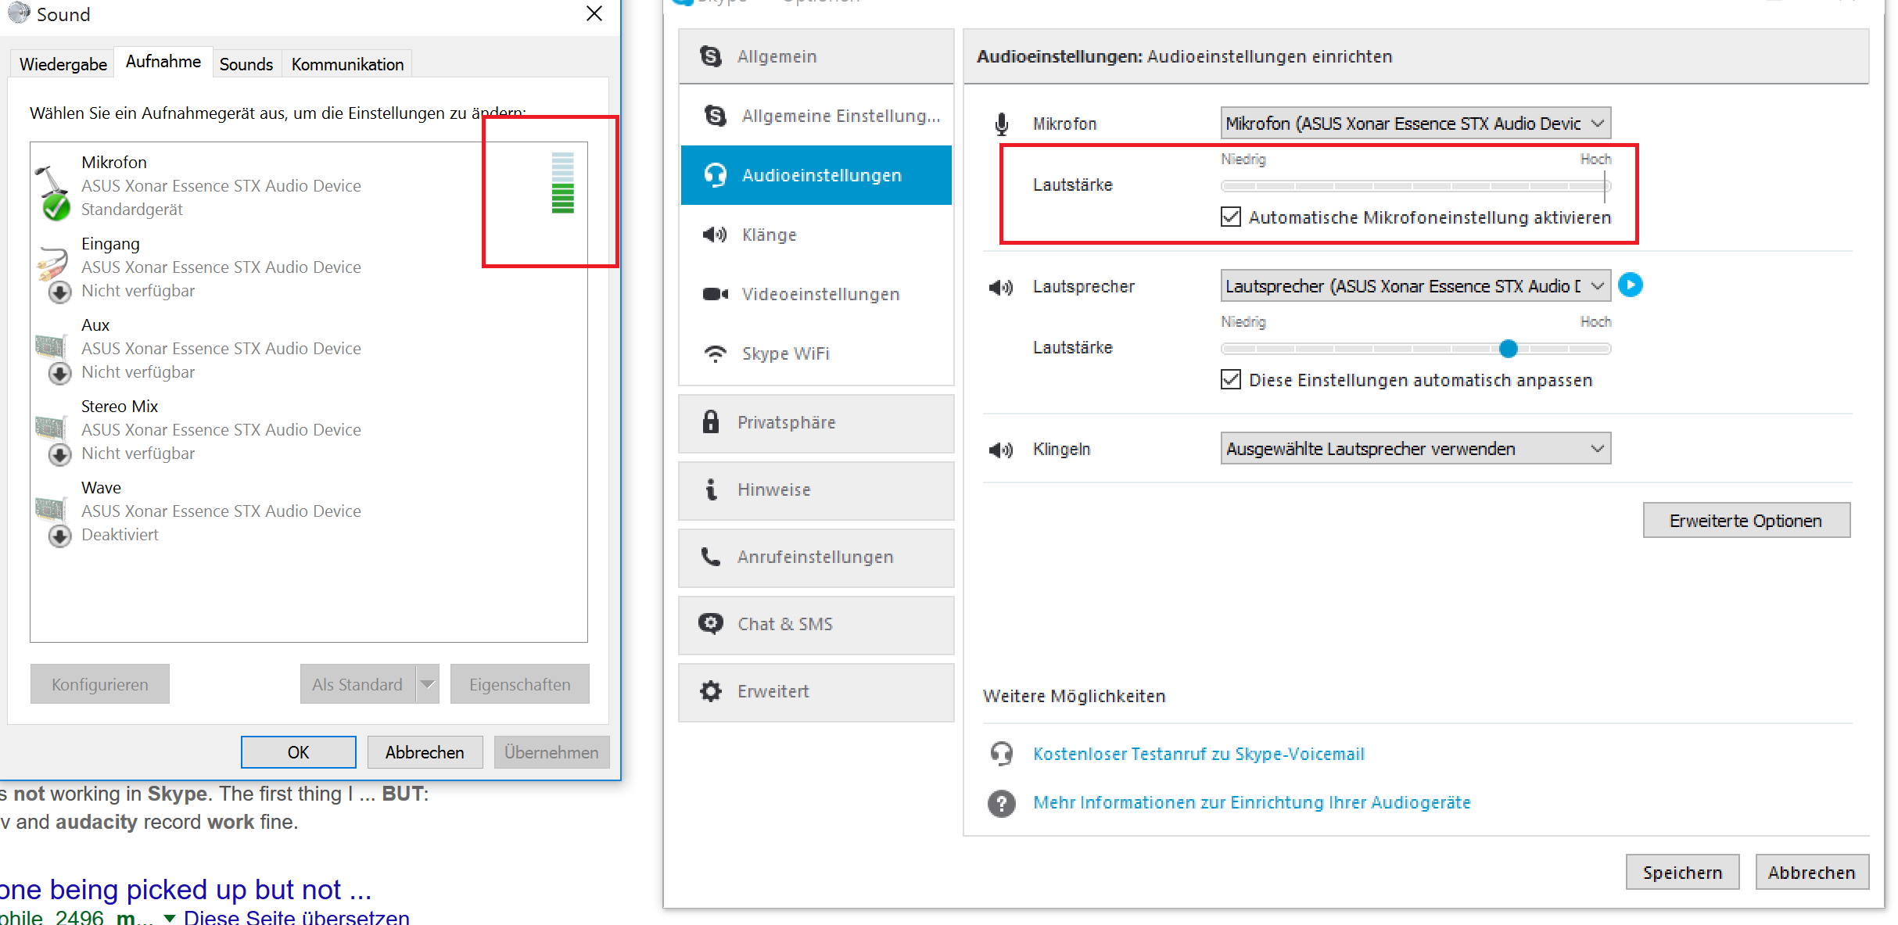Click the chat bubble icon for Chat & SMS

pyautogui.click(x=710, y=624)
